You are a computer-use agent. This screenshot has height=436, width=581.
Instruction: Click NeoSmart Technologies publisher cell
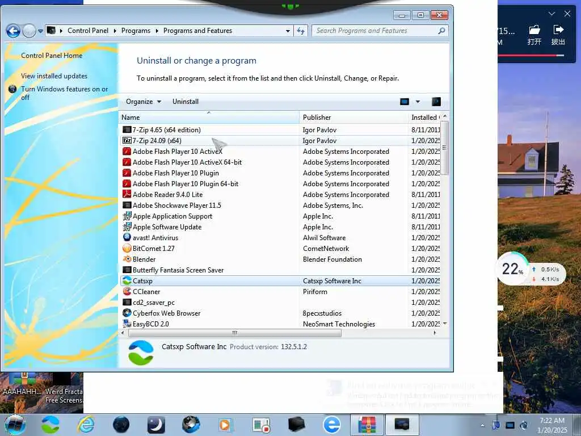click(x=339, y=324)
